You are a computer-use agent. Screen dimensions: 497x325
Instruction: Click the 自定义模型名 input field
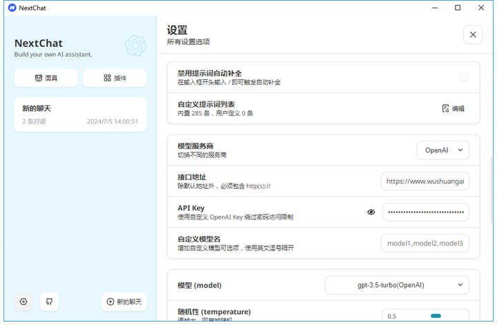point(425,244)
